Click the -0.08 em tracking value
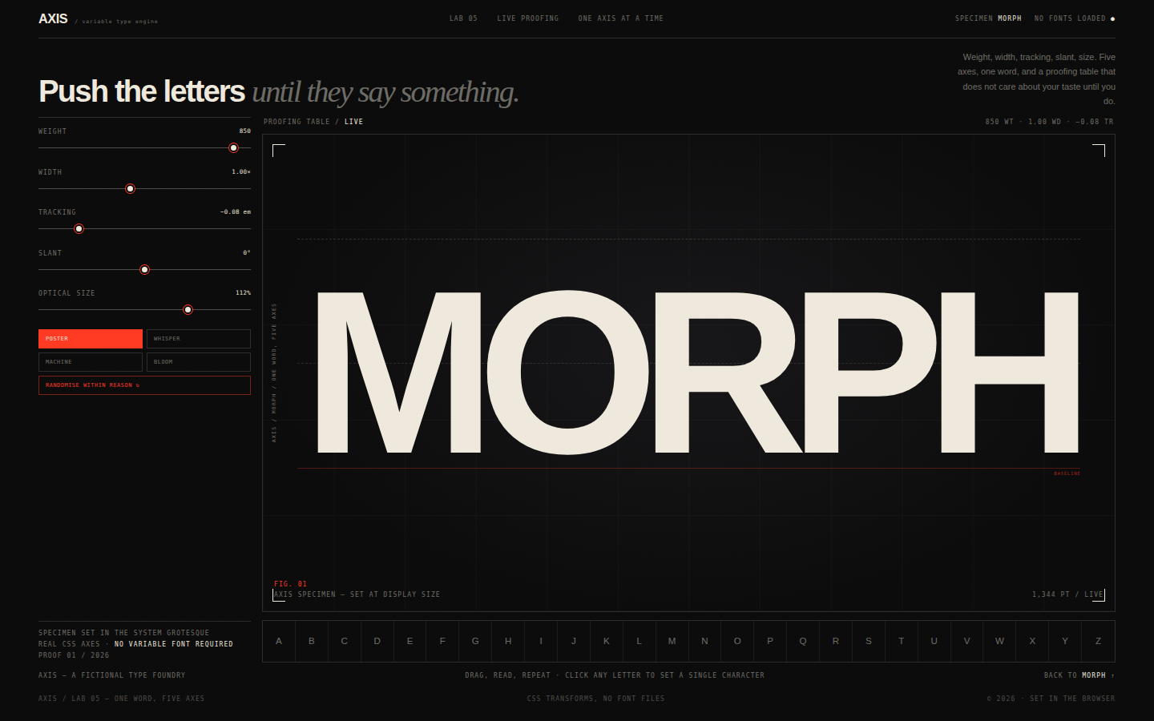1154x721 pixels. 236,212
